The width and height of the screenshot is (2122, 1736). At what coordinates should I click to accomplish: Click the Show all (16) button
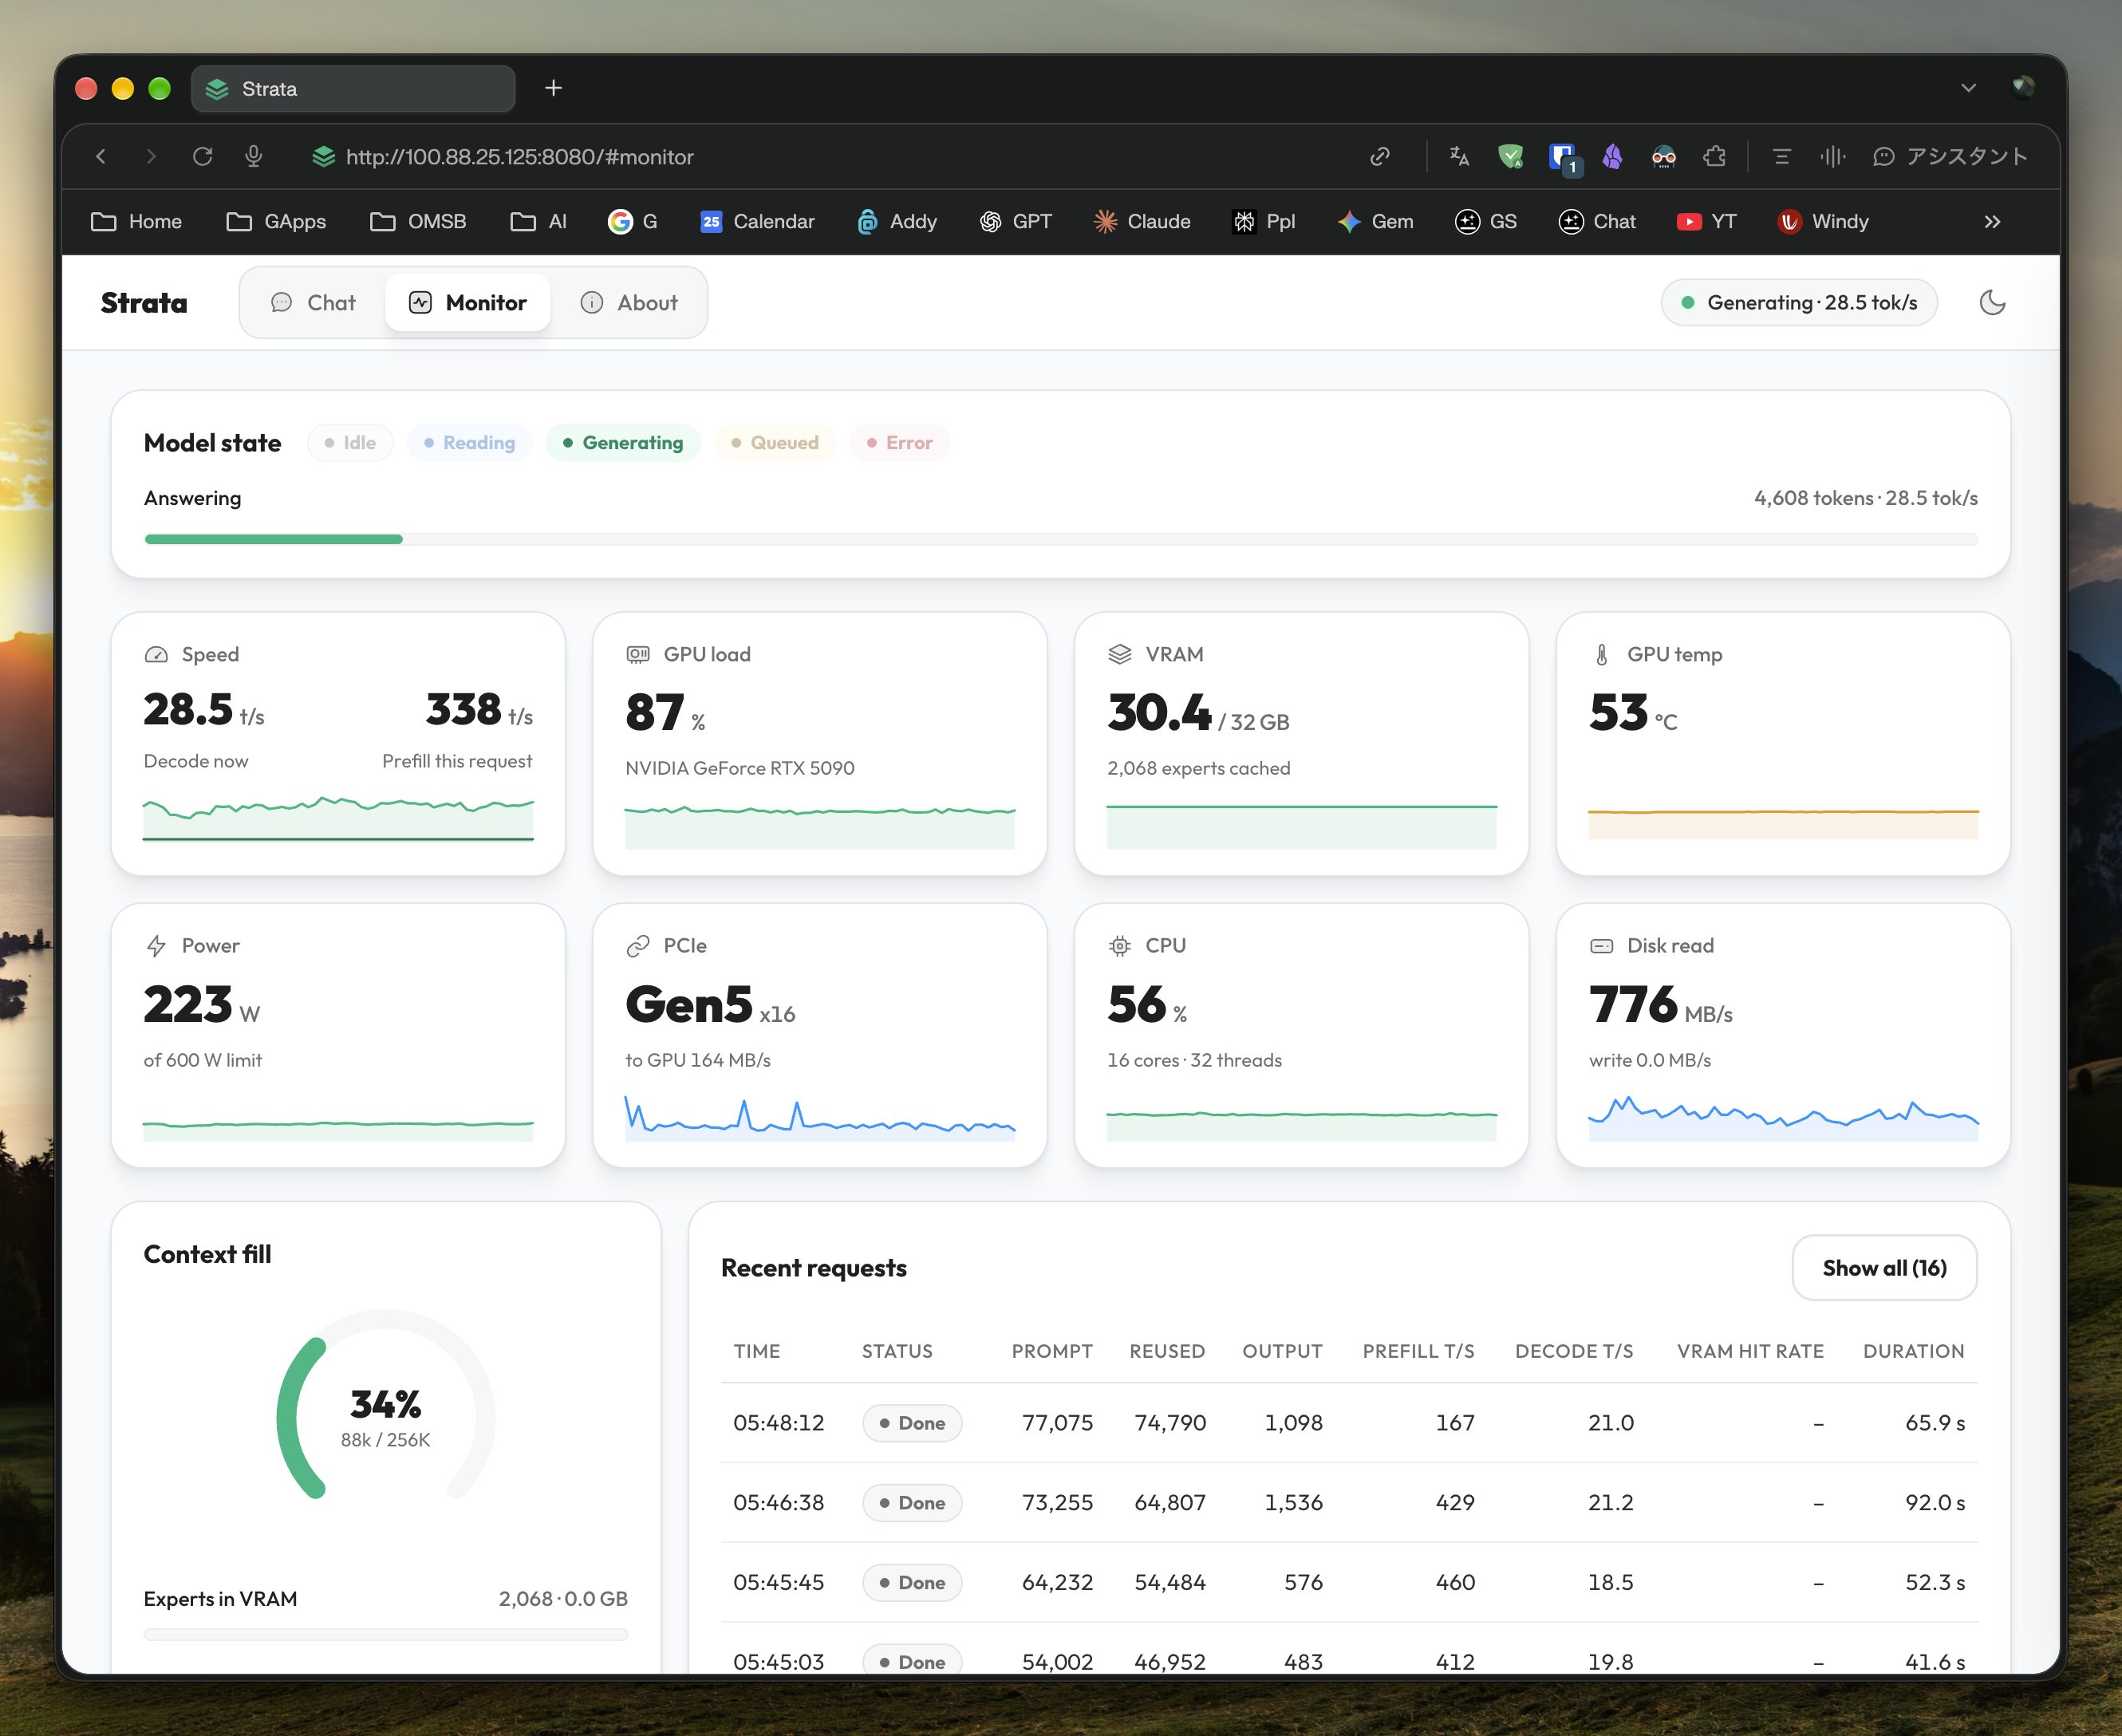click(x=1884, y=1267)
